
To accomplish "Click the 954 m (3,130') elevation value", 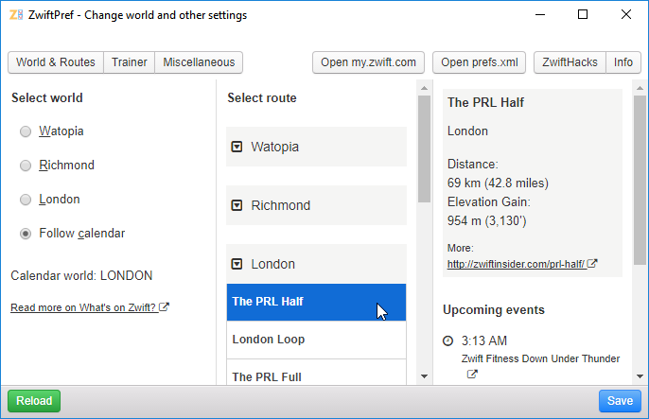I will coord(486,221).
